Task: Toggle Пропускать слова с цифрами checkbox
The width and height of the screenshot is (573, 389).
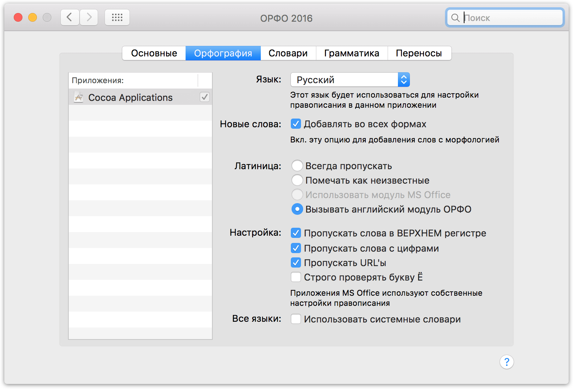Action: coord(296,248)
